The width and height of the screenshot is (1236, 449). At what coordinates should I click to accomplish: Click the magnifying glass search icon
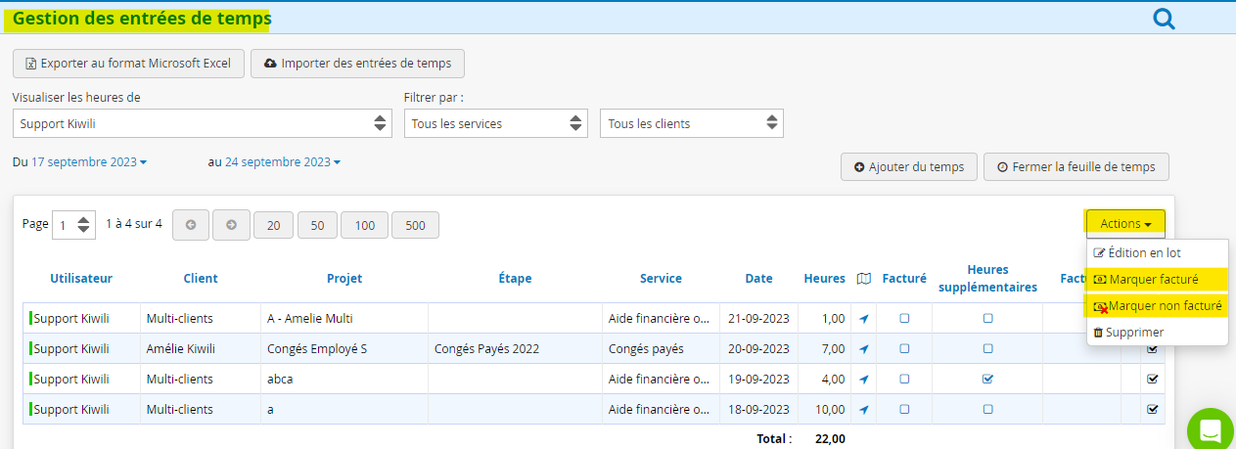(1164, 19)
